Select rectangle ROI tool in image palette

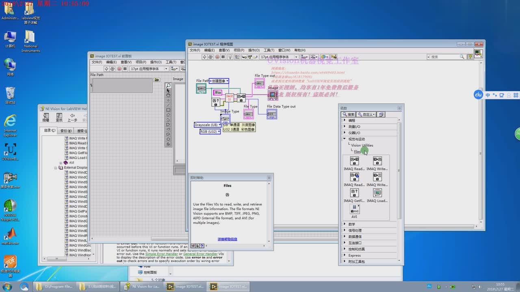tap(168, 110)
